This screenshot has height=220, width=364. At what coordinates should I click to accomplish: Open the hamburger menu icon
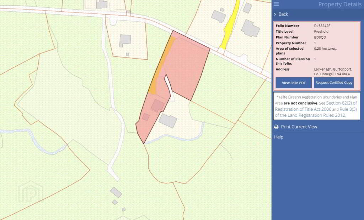276,4
